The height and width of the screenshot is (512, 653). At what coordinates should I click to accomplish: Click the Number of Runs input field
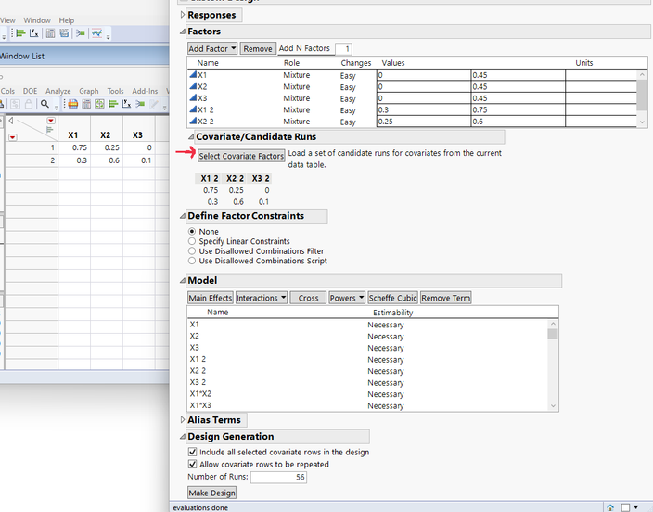pos(277,477)
